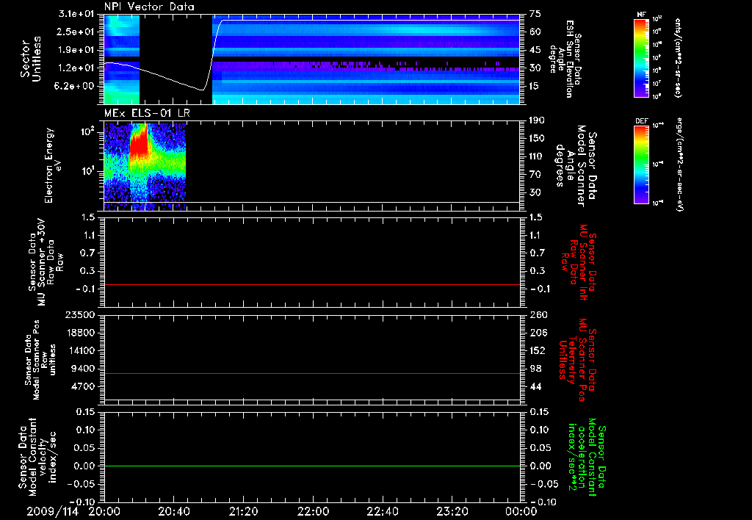Click the '23:20' time axis label
This screenshot has width=752, height=520.
tap(452, 511)
